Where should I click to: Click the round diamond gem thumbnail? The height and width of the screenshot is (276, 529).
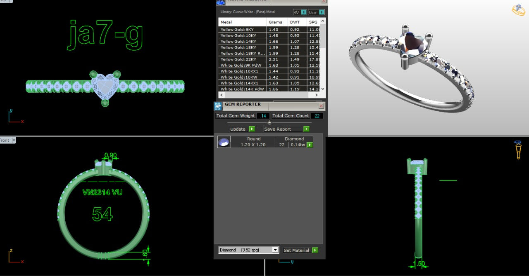click(x=224, y=142)
